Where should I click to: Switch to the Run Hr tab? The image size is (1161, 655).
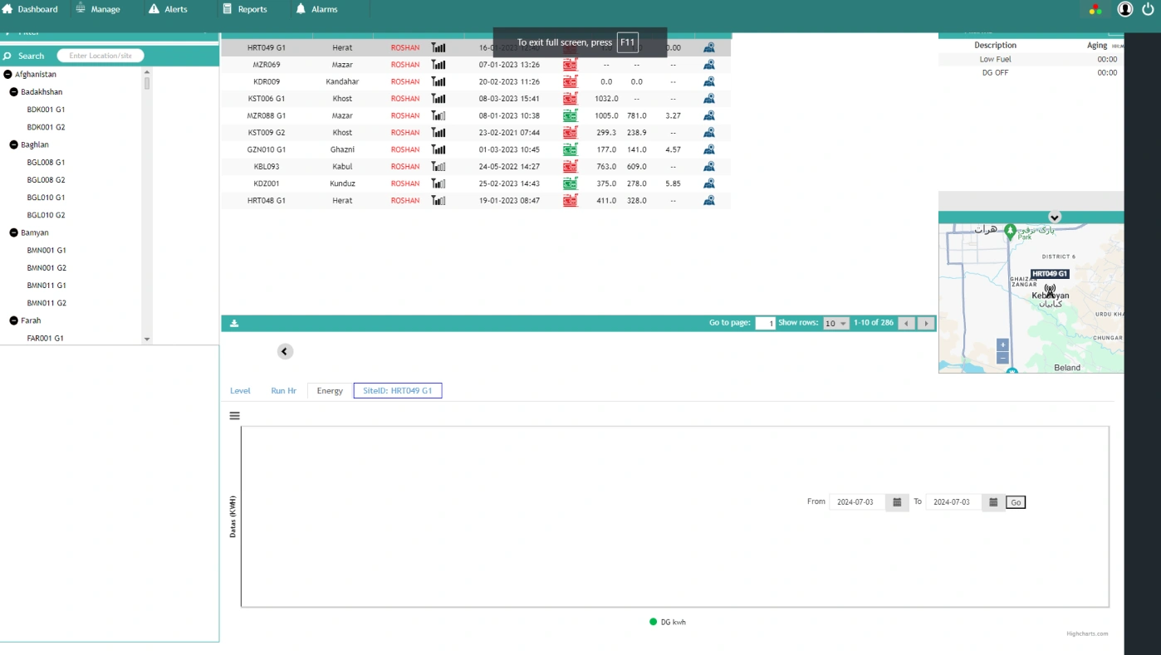pos(283,390)
